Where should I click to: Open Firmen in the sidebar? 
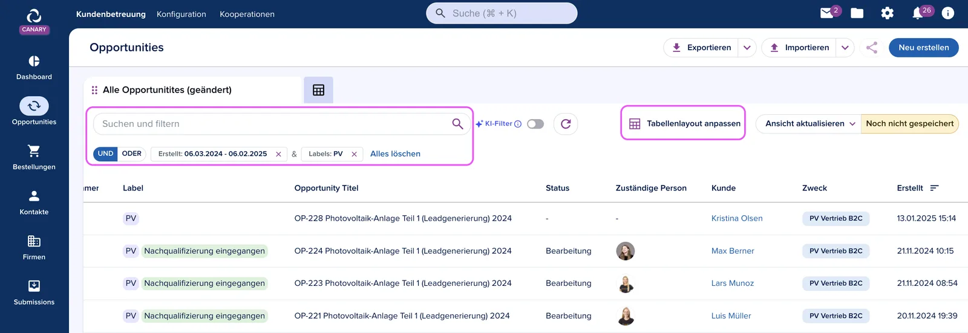pos(34,248)
